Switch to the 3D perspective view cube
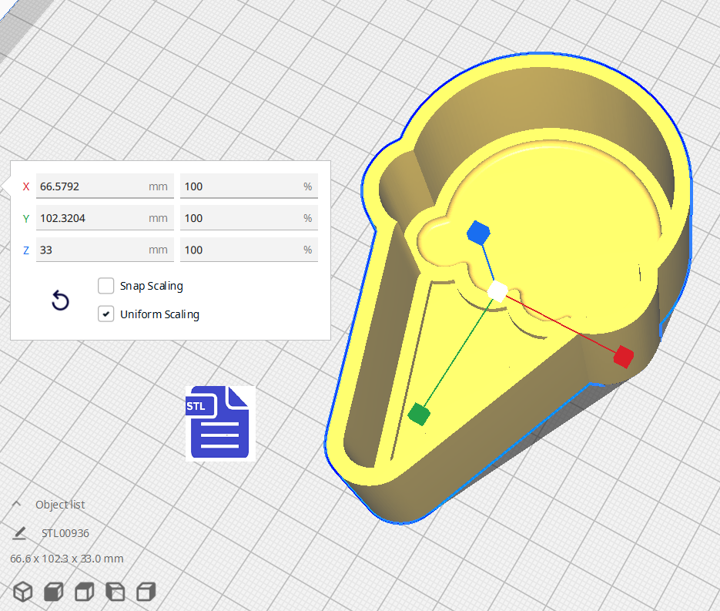 pyautogui.click(x=24, y=592)
